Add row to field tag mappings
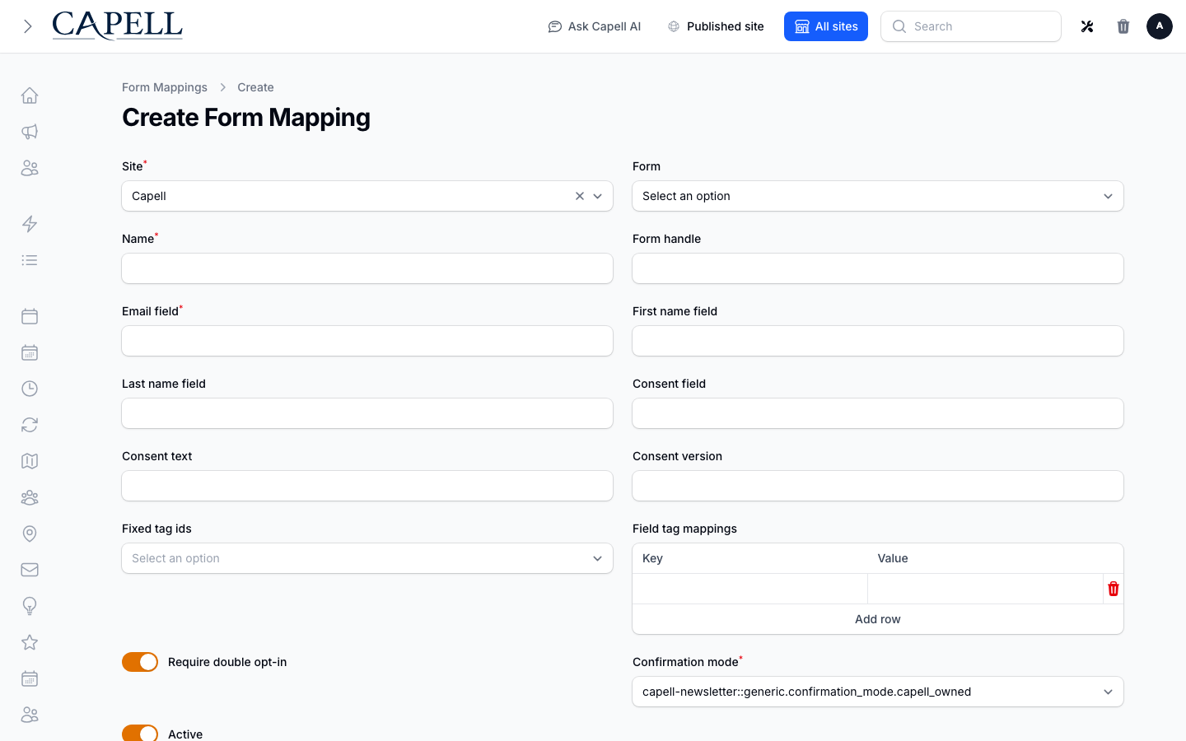The width and height of the screenshot is (1186, 741). (x=878, y=619)
